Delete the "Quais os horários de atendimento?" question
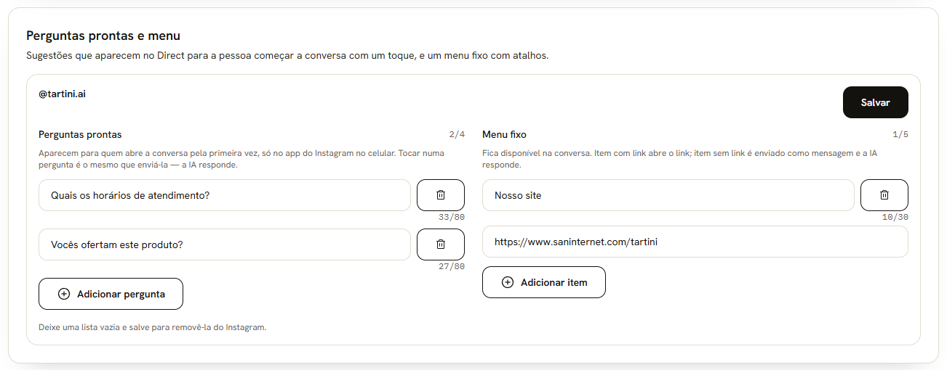Viewport: 947px width, 370px height. [440, 195]
